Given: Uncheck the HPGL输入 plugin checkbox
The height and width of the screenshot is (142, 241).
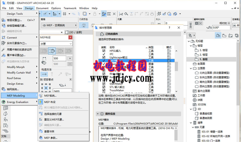Looking at the screenshot, I should tap(104, 51).
